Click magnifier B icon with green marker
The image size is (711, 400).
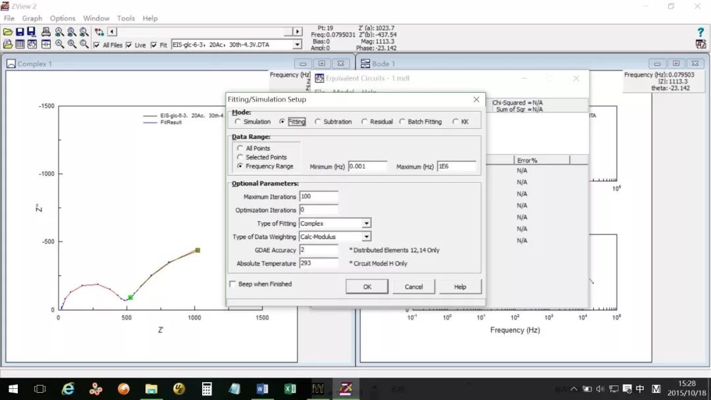tap(72, 32)
